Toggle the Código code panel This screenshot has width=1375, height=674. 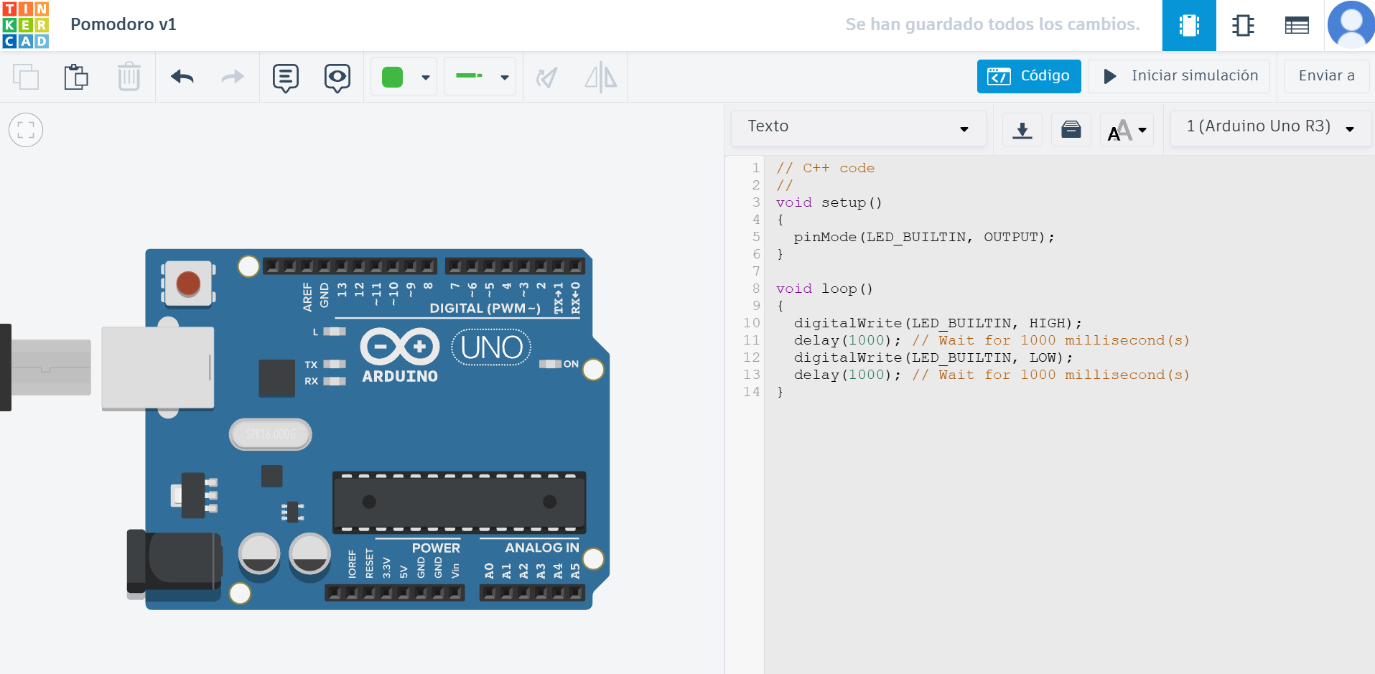1028,76
